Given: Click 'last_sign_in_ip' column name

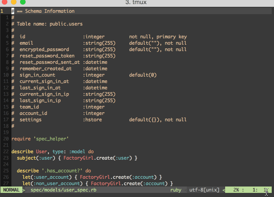Looking at the screenshot, I should click(x=40, y=100).
